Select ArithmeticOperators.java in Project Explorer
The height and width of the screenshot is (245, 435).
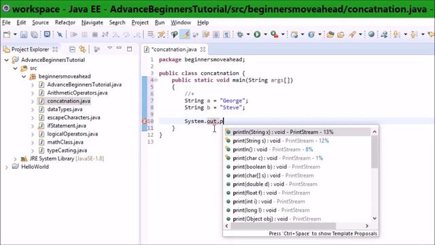pos(77,93)
